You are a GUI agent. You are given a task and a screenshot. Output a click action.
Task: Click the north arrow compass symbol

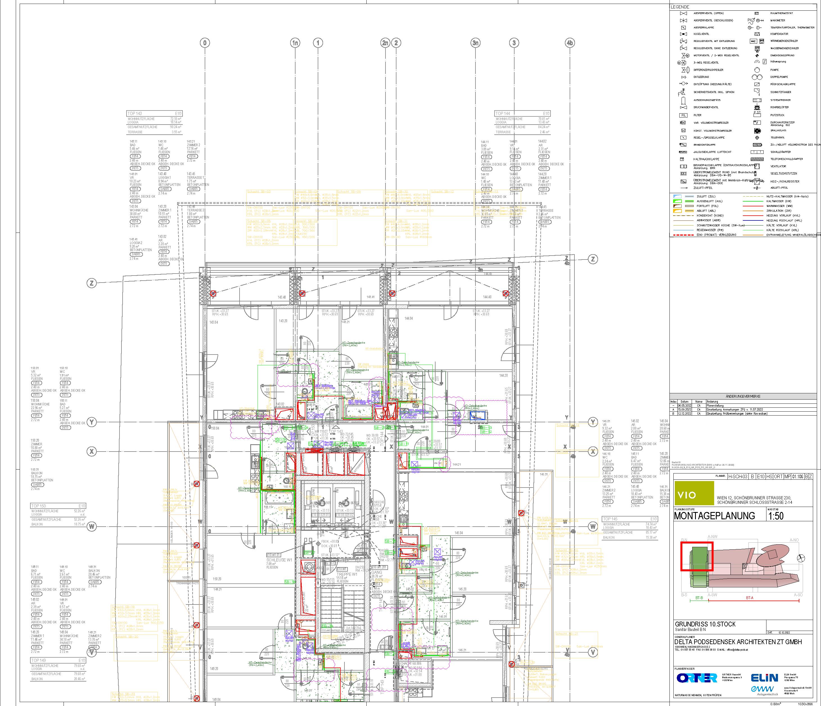(801, 558)
